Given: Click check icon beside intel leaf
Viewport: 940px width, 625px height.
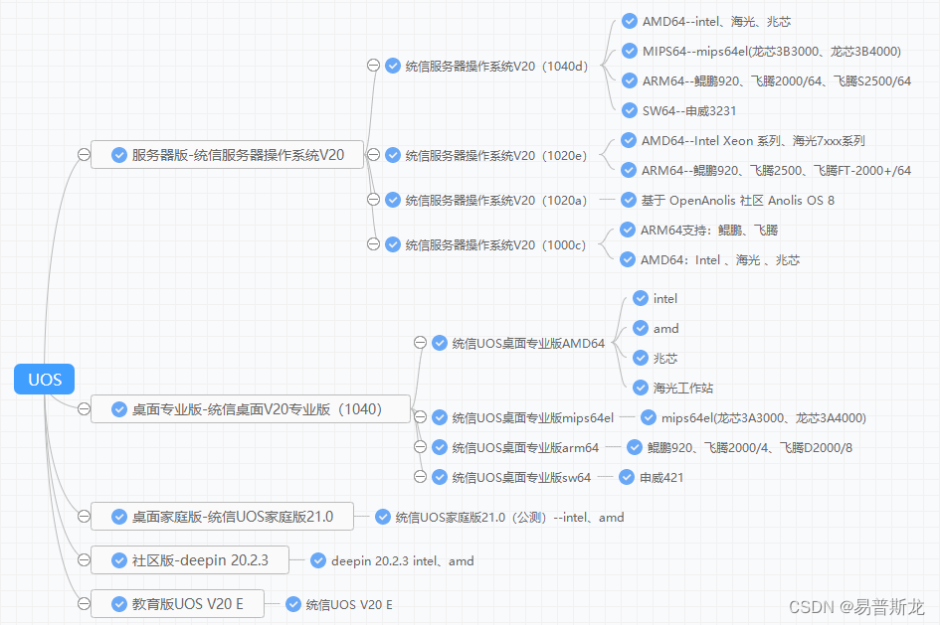Looking at the screenshot, I should (641, 298).
